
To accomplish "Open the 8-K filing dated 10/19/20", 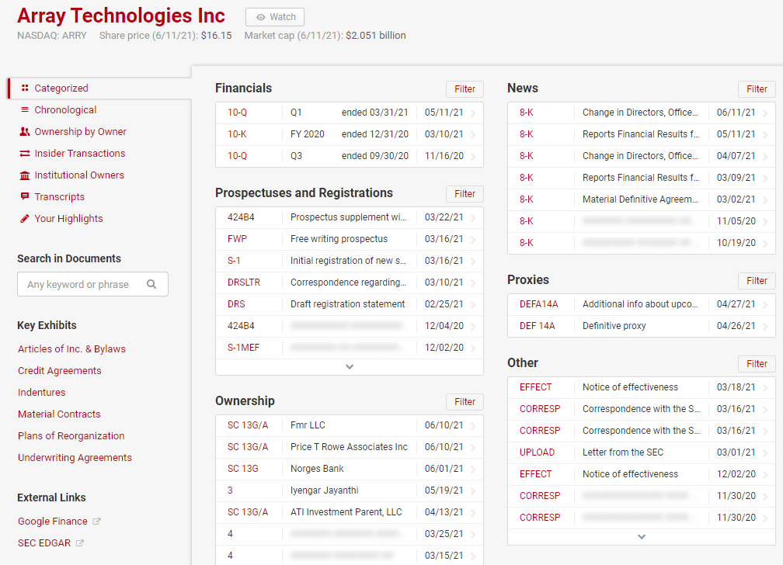I will [x=642, y=243].
